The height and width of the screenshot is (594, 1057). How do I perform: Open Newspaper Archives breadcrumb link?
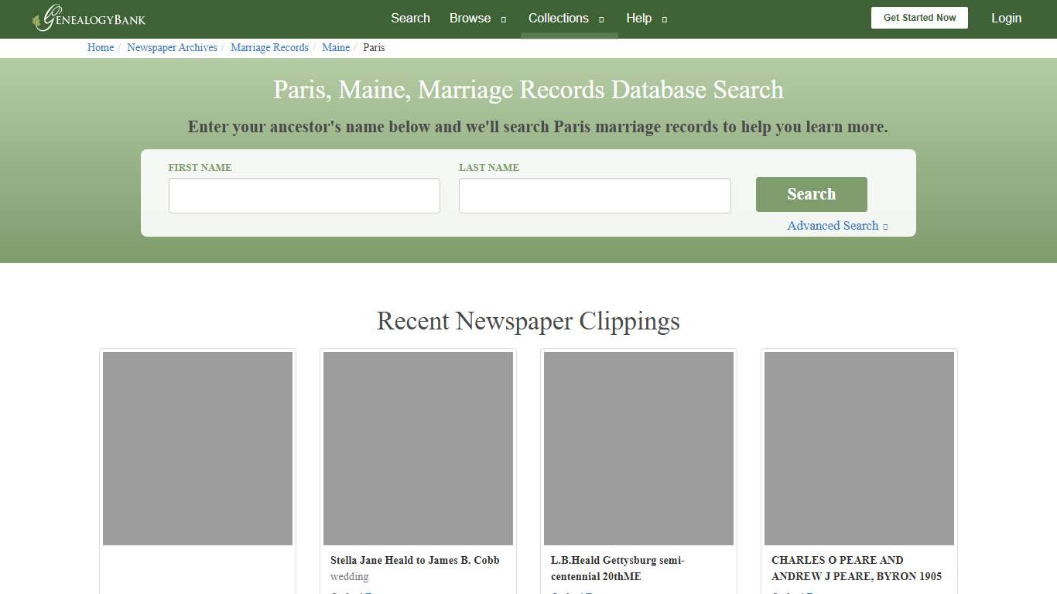point(172,47)
